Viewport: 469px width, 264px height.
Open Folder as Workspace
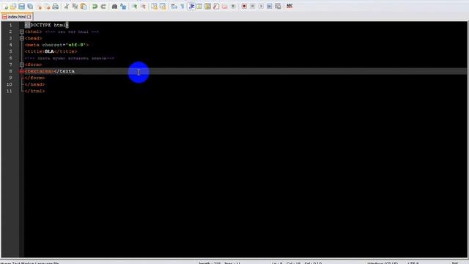[224, 7]
